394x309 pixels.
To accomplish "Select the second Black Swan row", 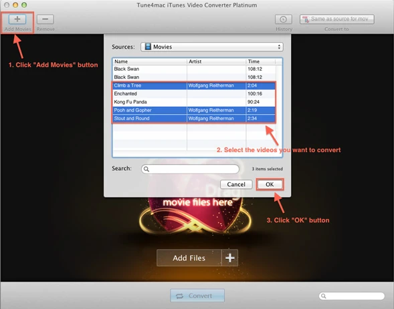I will tap(194, 77).
